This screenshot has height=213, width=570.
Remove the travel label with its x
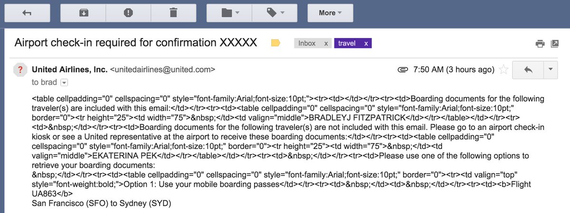[366, 43]
